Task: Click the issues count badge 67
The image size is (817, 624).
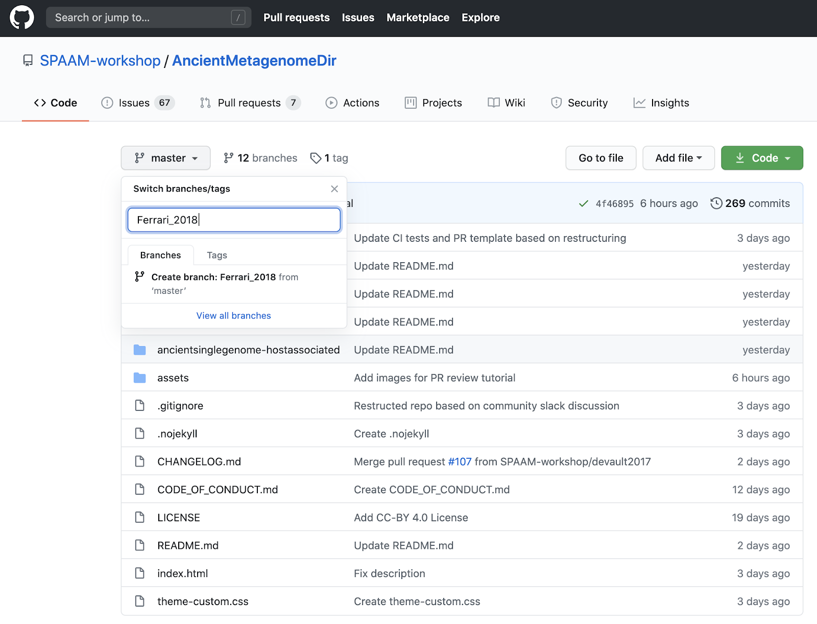Action: (164, 103)
